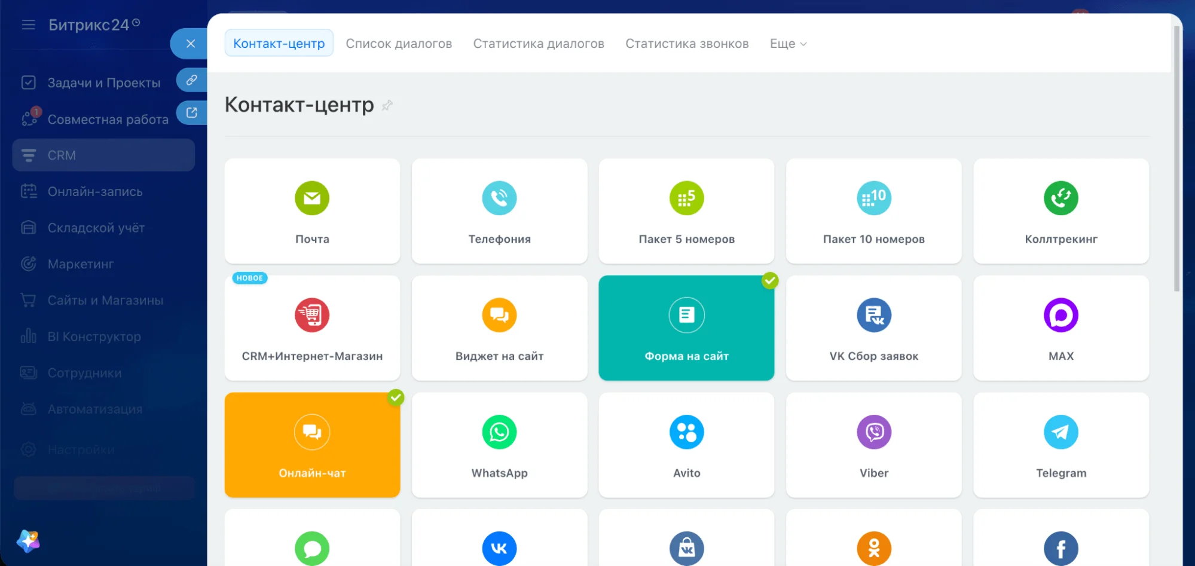Click the Avito tile label
1195x566 pixels.
click(686, 473)
